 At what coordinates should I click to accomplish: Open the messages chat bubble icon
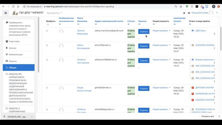click(189, 13)
